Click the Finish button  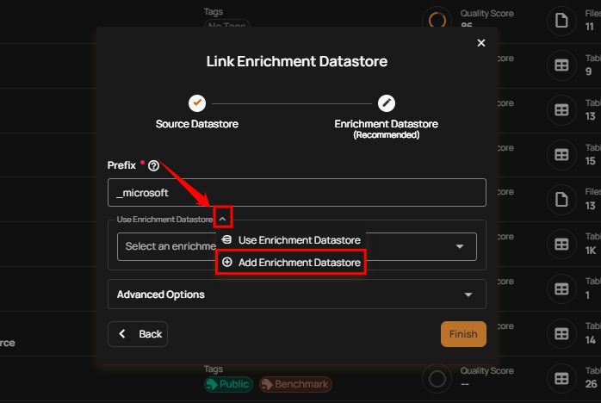463,334
